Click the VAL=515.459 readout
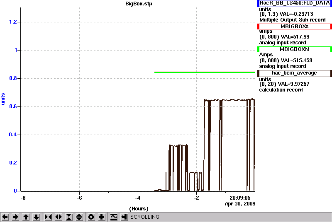The width and height of the screenshot is (332, 222). [296, 60]
